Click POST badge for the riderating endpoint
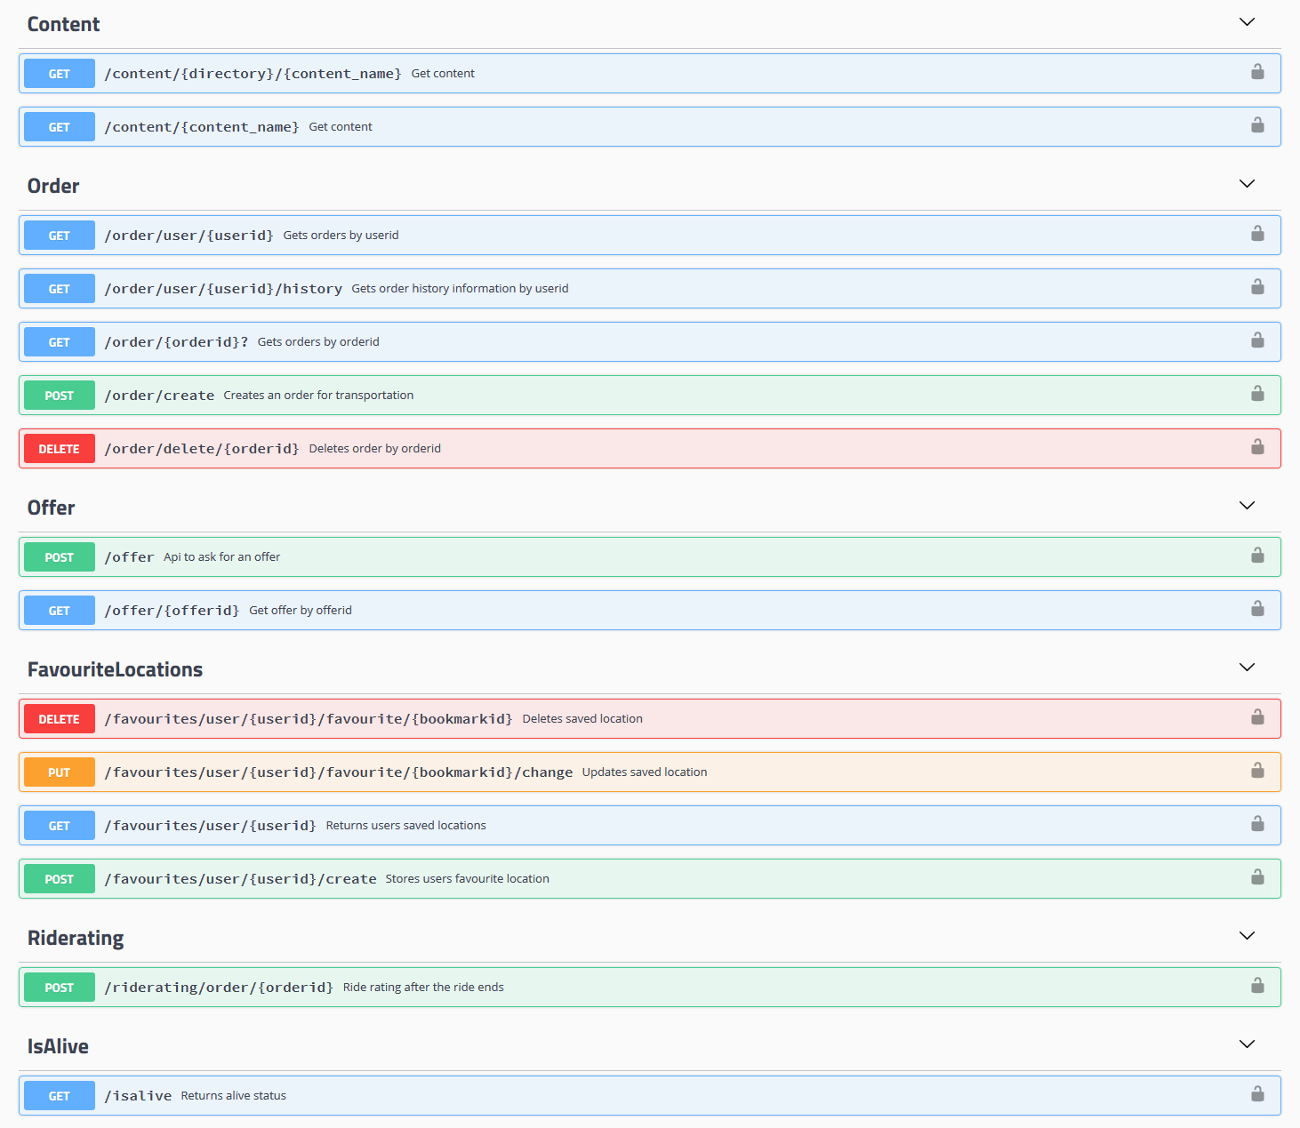Image resolution: width=1300 pixels, height=1128 pixels. (60, 988)
